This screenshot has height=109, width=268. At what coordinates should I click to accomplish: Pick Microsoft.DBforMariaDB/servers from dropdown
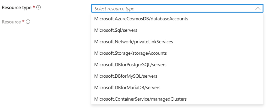(x=127, y=88)
